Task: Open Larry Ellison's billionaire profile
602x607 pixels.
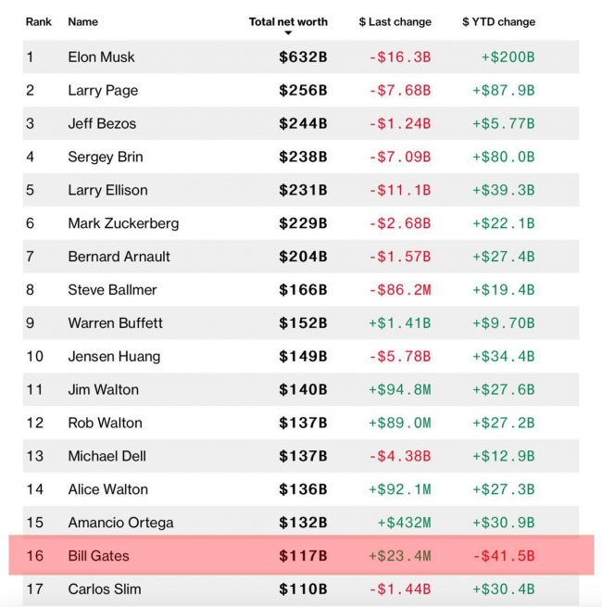Action: [x=107, y=190]
